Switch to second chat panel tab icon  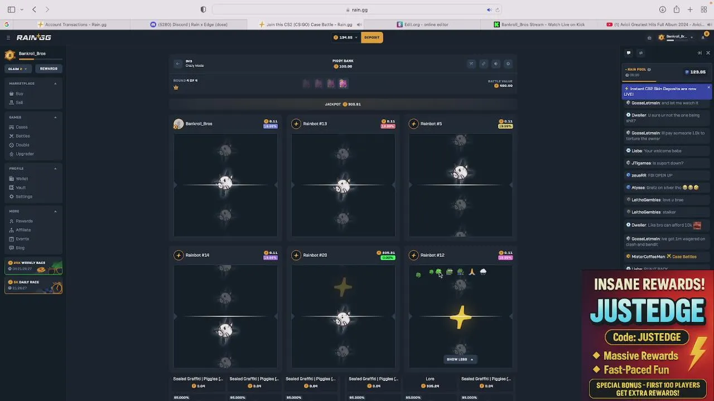click(x=640, y=53)
